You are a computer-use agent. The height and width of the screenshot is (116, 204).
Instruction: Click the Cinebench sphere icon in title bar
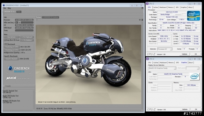click(4, 5)
